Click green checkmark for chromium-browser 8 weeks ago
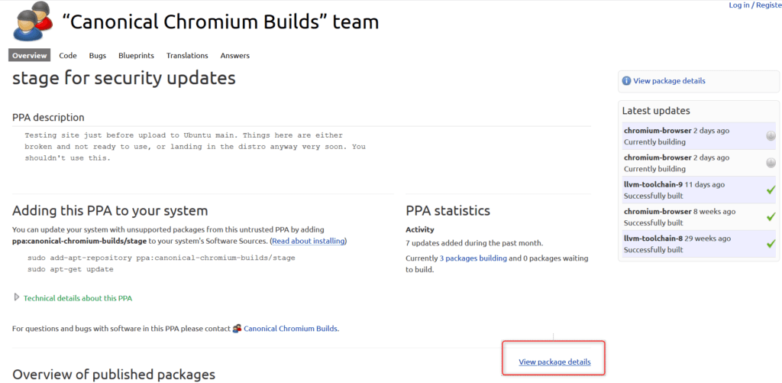The height and width of the screenshot is (383, 782). (771, 217)
